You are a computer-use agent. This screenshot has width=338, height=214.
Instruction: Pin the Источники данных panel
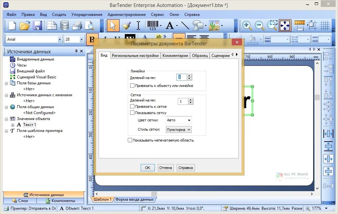point(76,51)
